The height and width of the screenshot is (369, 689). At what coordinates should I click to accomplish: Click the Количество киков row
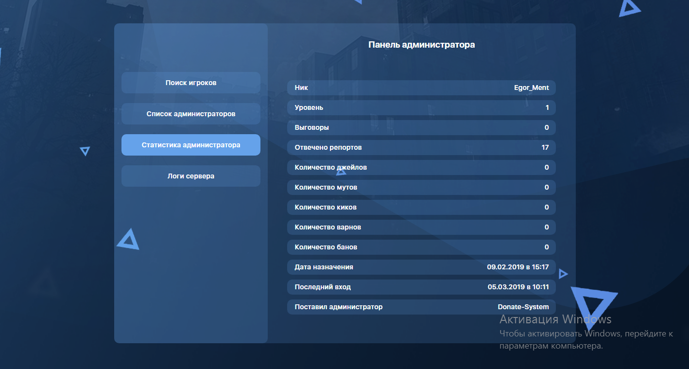(421, 207)
